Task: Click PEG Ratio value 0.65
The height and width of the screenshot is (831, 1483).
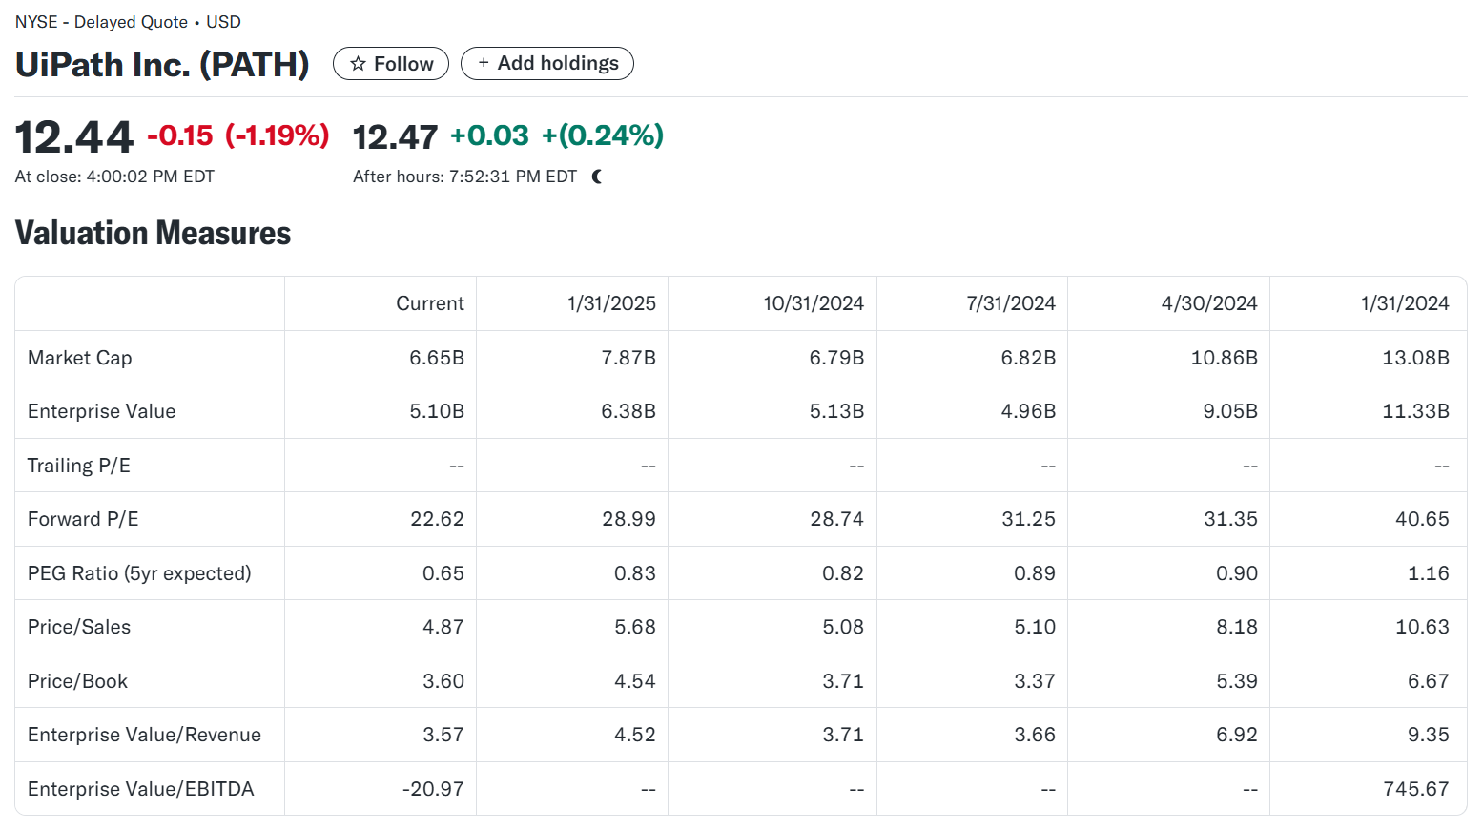Action: tap(443, 573)
